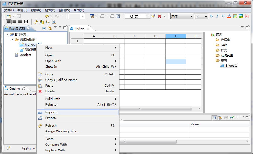
Task: Collapse the 测试用报表 folder node
Action: pos(12,39)
